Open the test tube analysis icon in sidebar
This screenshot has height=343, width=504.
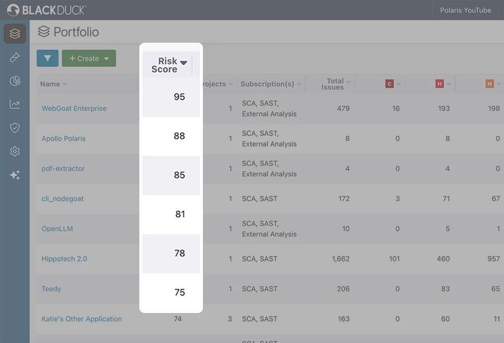coord(15,57)
